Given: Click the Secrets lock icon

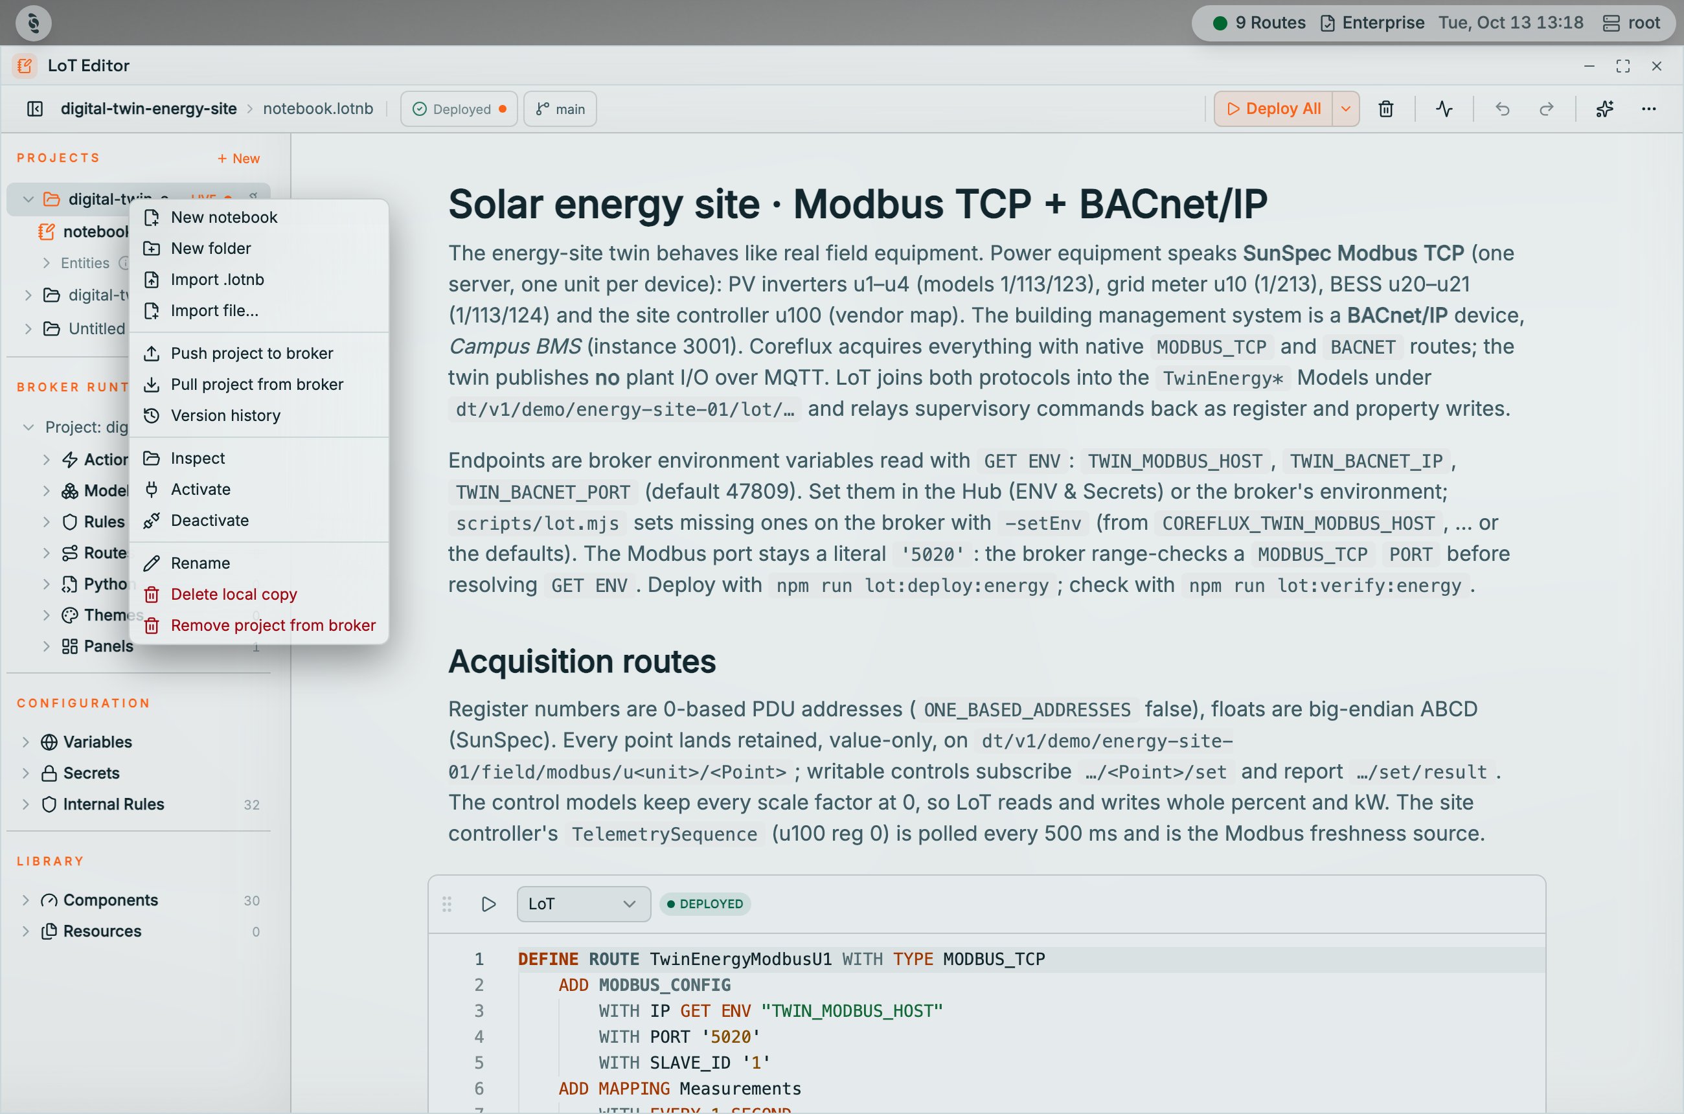Looking at the screenshot, I should pyautogui.click(x=49, y=773).
